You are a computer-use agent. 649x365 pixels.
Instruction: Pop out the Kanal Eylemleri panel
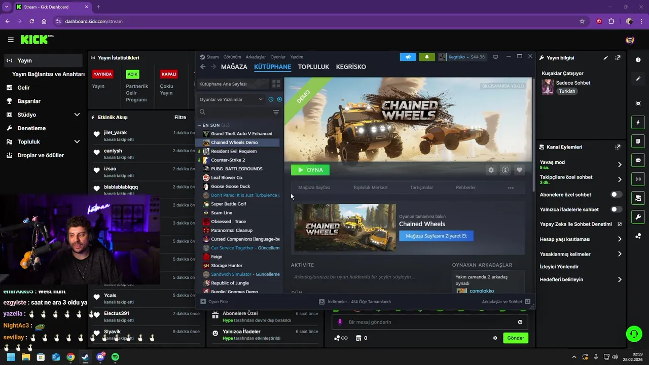tap(618, 147)
